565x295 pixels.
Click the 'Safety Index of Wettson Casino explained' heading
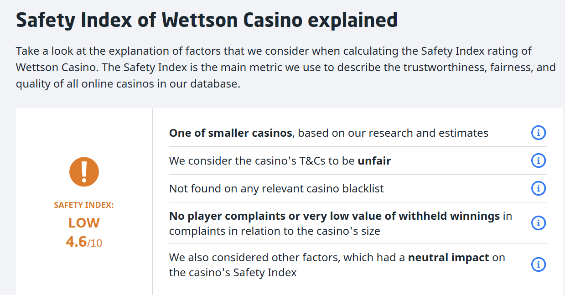point(207,20)
